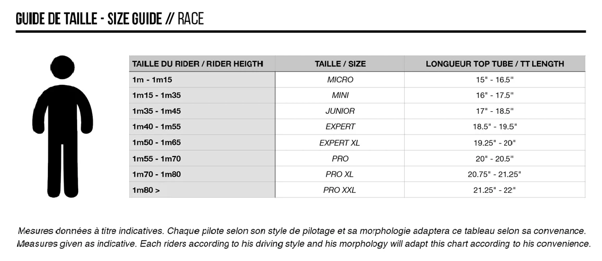This screenshot has width=602, height=261.
Task: Select the PRO XXL size cell
Action: pyautogui.click(x=340, y=190)
